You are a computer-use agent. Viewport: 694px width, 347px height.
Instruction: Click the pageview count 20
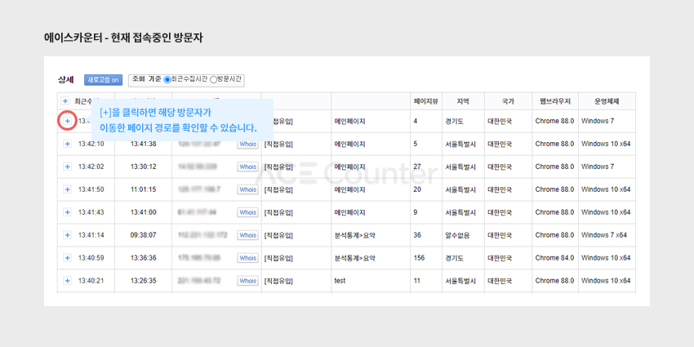pyautogui.click(x=417, y=189)
